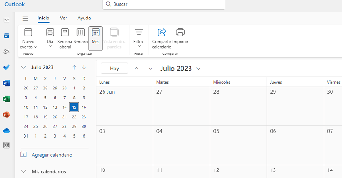342x178 pixels.
Task: Click the 12 cell in month grid
Action: pyautogui.click(x=238, y=172)
